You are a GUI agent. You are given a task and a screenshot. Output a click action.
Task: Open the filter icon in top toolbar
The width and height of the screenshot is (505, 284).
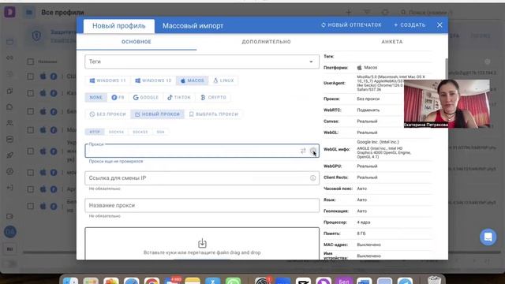367,13
